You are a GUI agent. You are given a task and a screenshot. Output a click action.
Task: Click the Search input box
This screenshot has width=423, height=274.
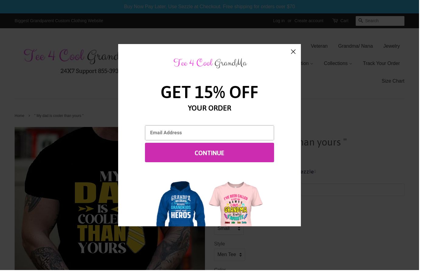(x=384, y=21)
